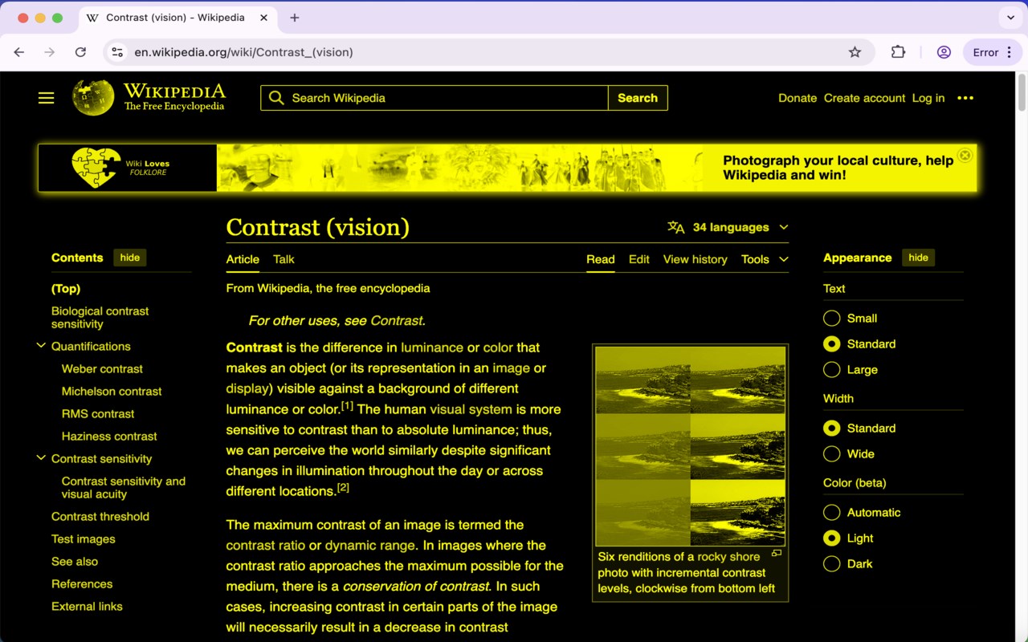1028x642 pixels.
Task: Jump to See also section
Action: pos(75,562)
